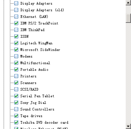Uncheck the Portable Audio checkbox
Image resolution: width=131 pixels, height=129 pixels.
16,69
